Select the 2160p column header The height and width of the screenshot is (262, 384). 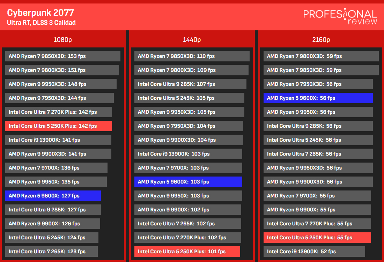coord(321,40)
